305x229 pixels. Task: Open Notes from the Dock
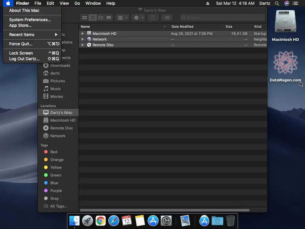click(140, 221)
